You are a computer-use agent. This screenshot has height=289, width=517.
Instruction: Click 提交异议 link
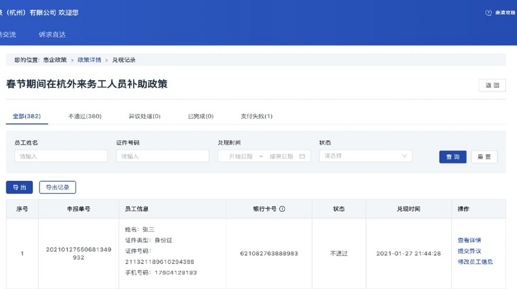click(469, 251)
